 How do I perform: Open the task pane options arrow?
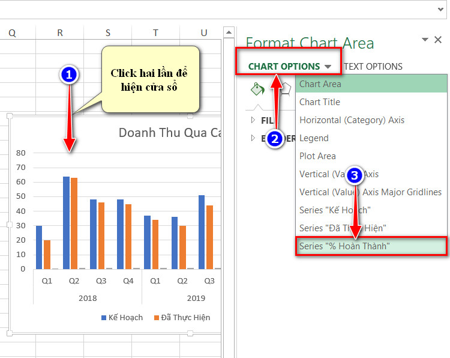(x=425, y=40)
